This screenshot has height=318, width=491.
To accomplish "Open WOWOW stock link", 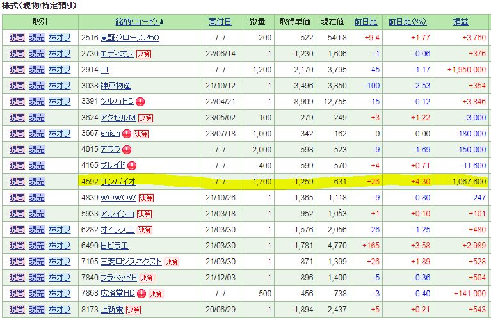I will point(118,198).
